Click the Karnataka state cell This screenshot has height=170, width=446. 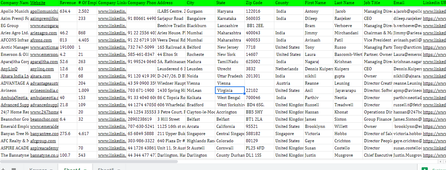[230, 19]
